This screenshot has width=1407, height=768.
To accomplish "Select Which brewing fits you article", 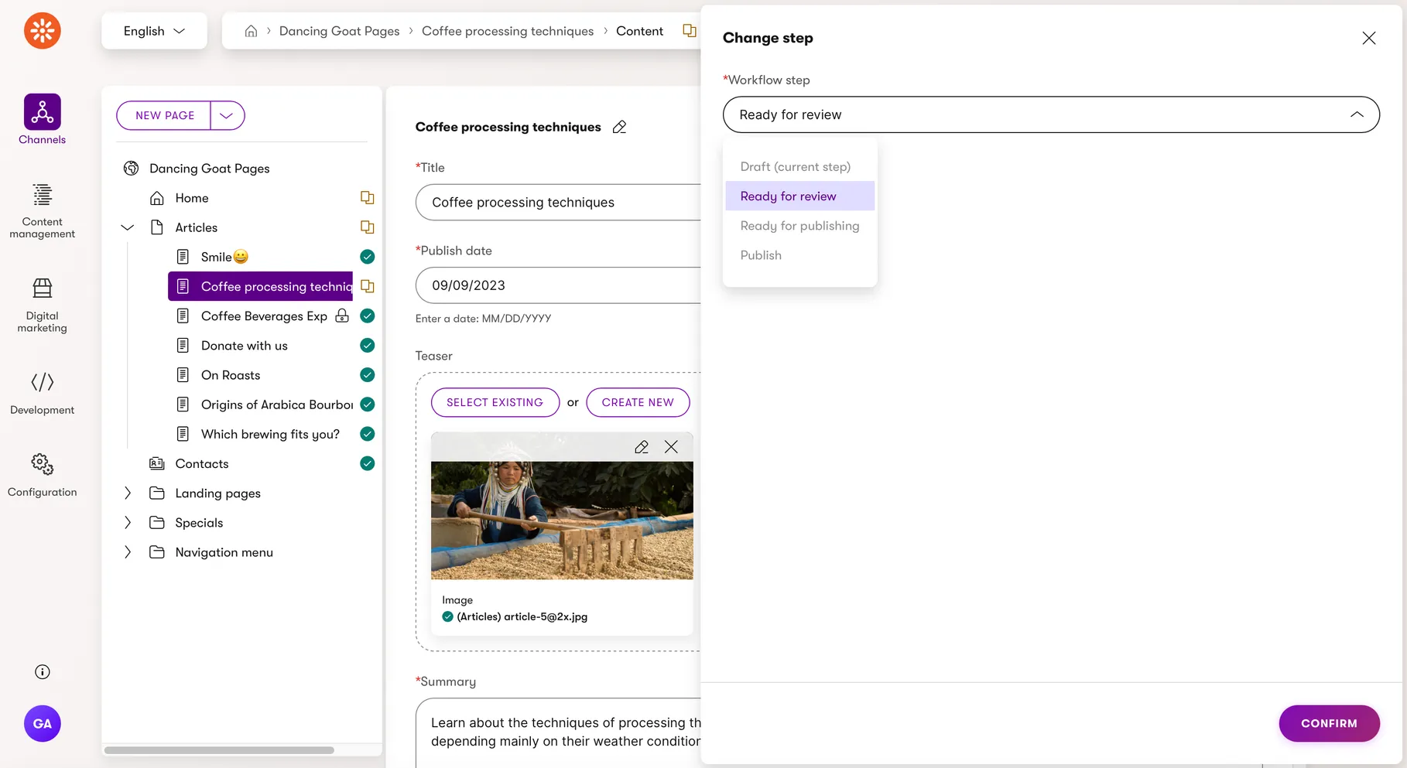I will [270, 434].
